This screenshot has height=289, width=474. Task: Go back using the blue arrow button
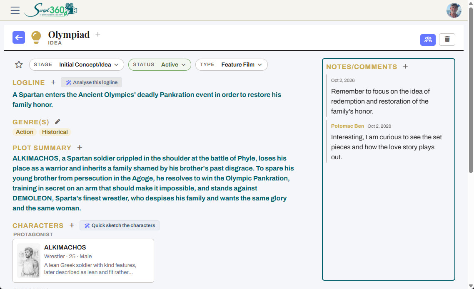click(x=19, y=38)
